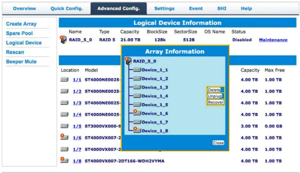Click the 128k block size value
The width and height of the screenshot is (300, 173).
coord(160,40)
